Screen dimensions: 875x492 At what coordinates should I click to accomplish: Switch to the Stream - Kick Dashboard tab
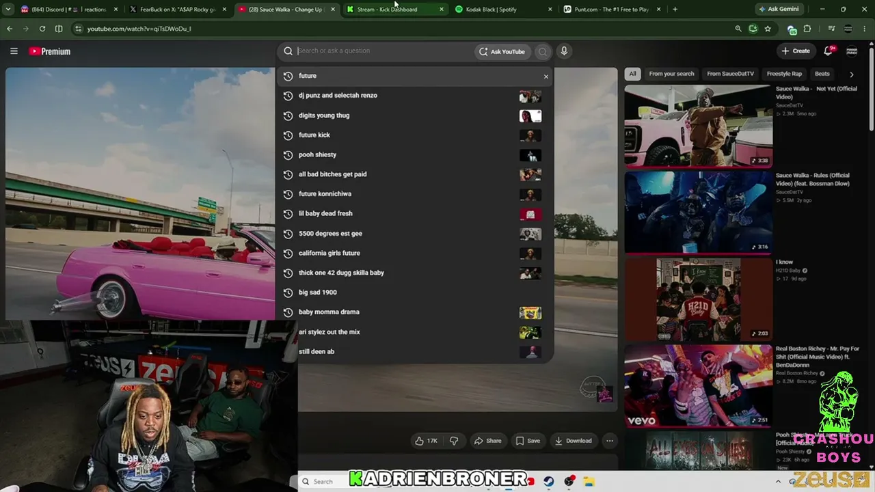[x=396, y=10]
